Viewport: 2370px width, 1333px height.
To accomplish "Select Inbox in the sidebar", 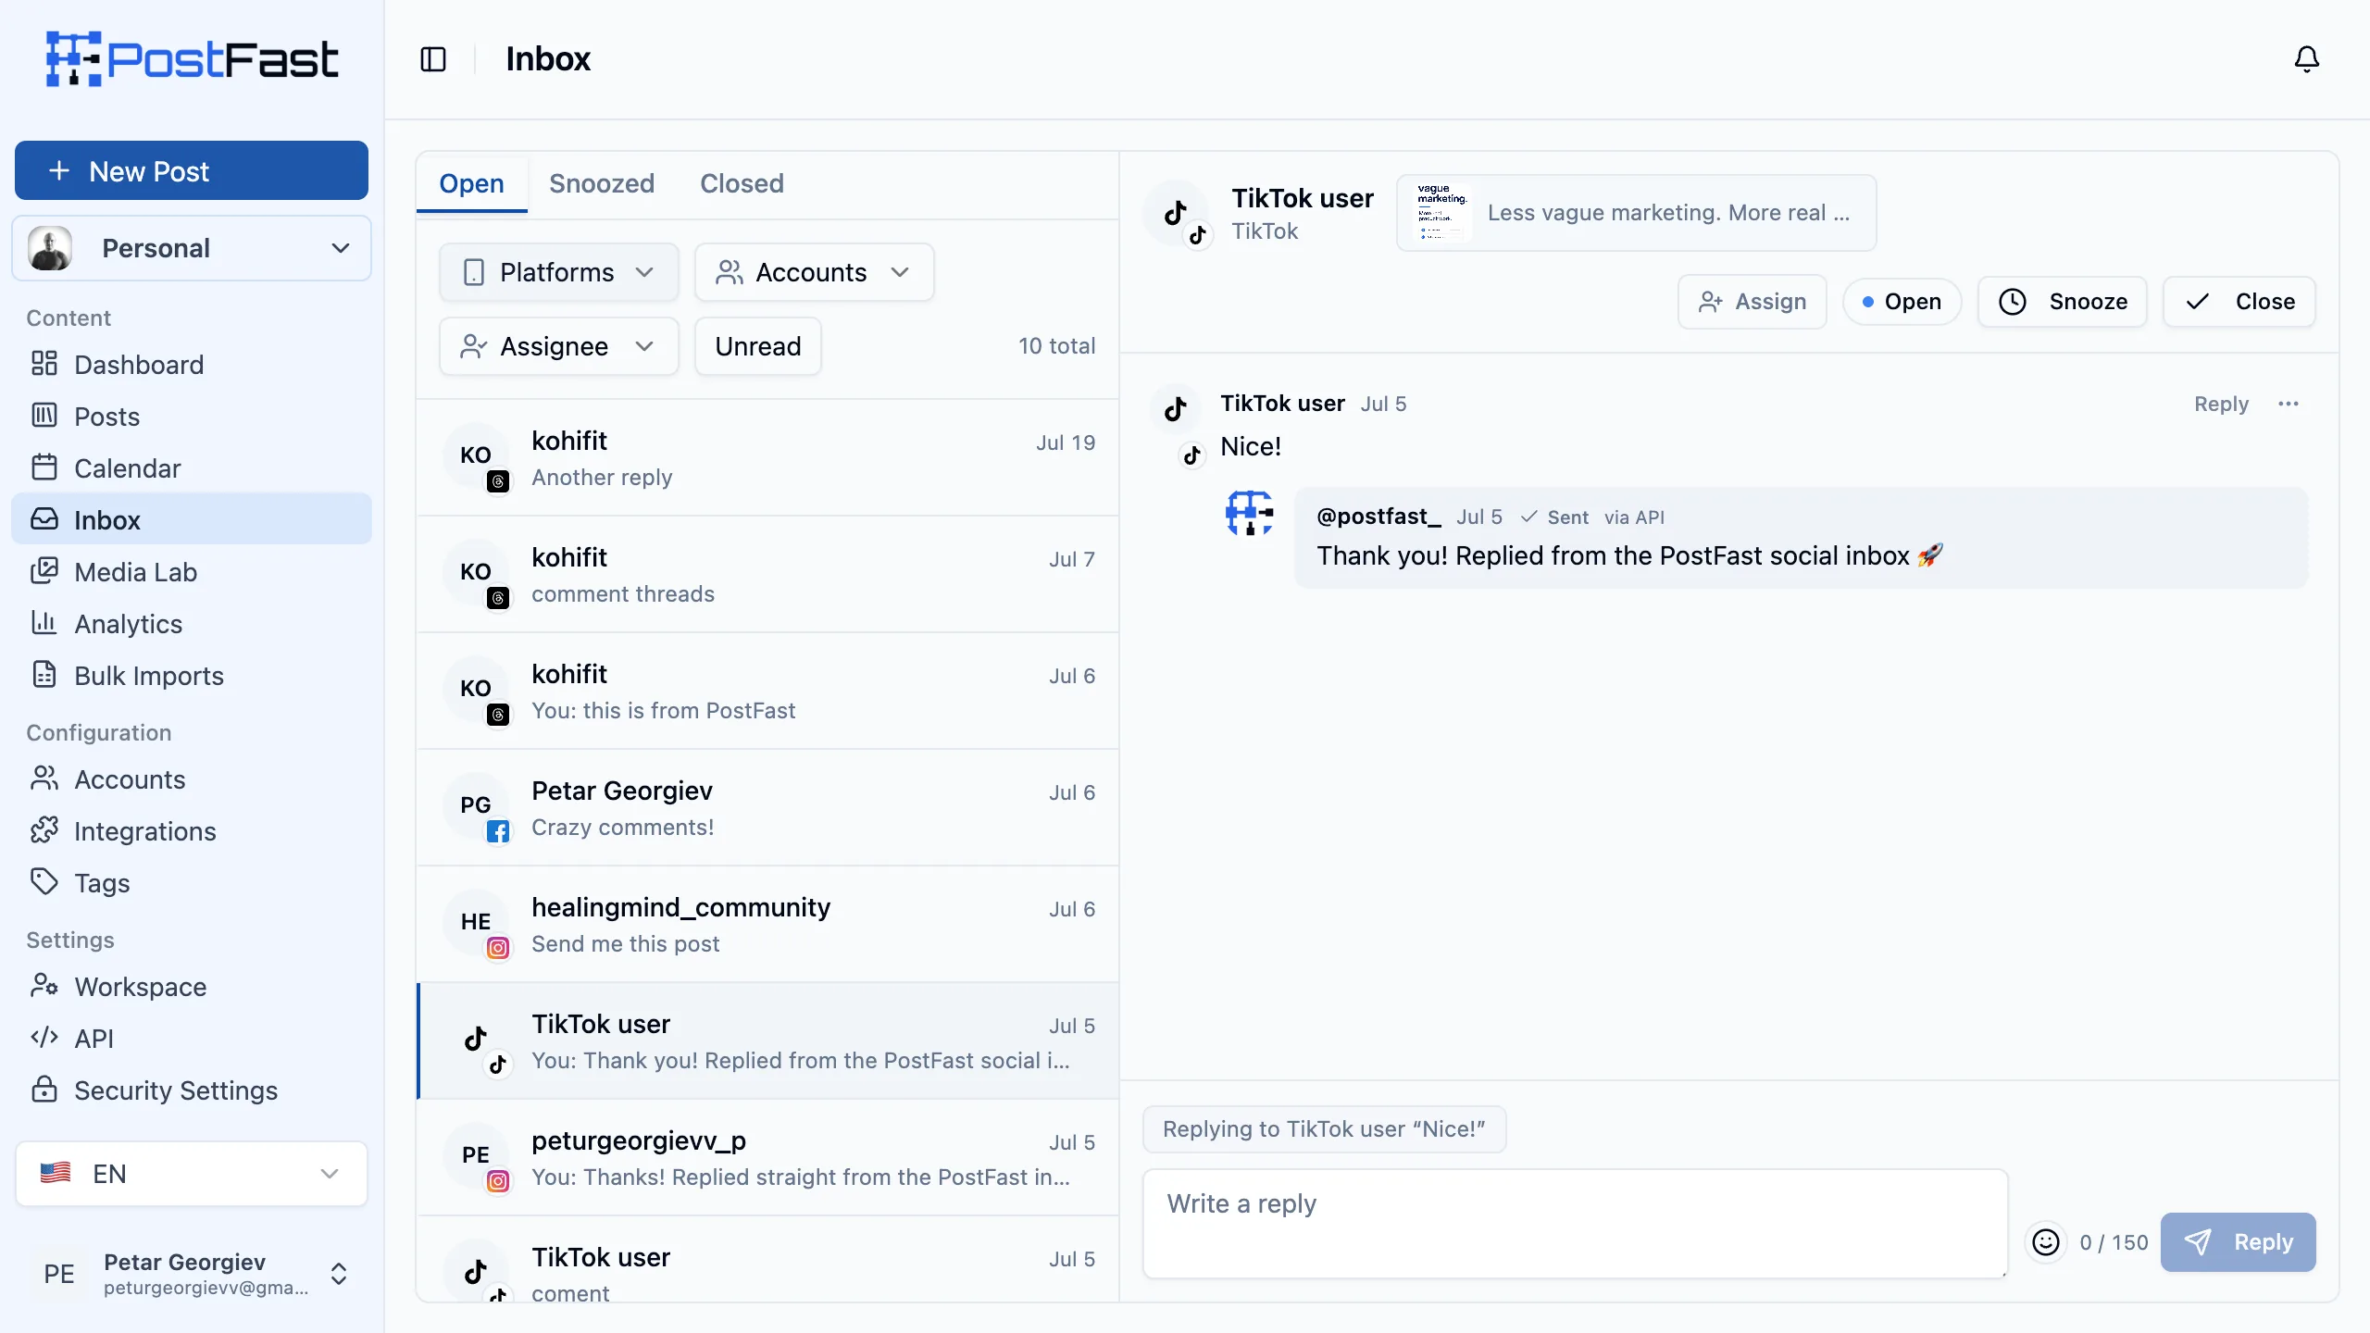I will [192, 520].
